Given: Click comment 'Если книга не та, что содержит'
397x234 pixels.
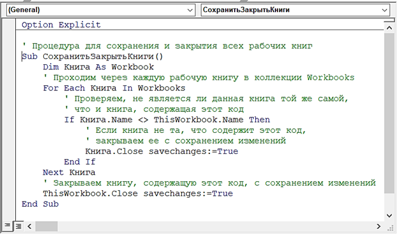Looking at the screenshot, I should 196,130.
